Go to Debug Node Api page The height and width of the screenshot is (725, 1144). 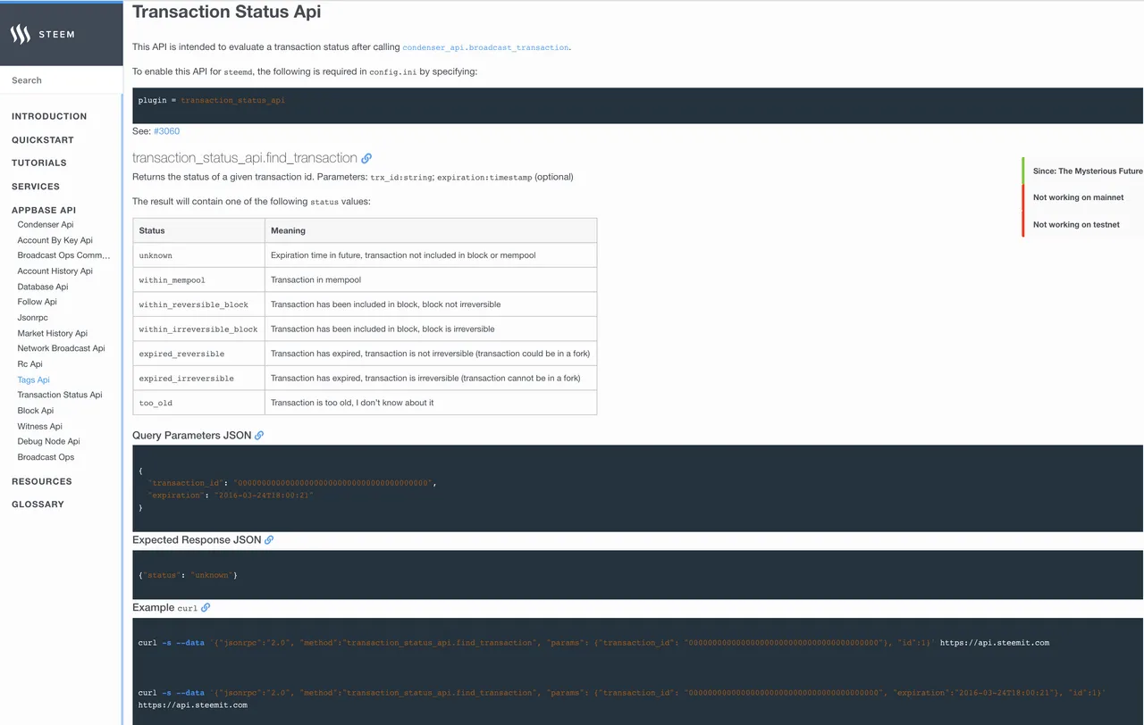pos(49,441)
